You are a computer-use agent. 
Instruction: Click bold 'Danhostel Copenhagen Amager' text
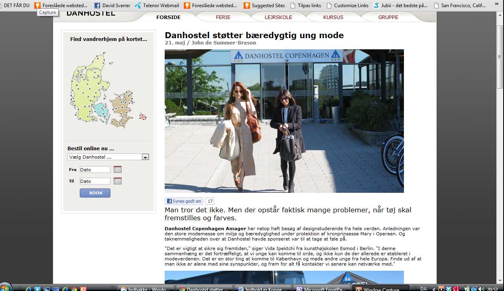pos(205,229)
